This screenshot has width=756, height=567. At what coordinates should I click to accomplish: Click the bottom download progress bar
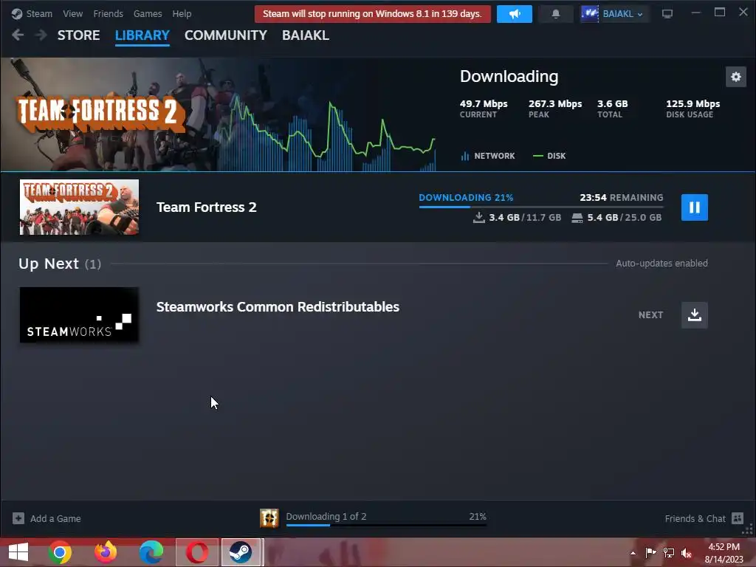tap(386, 525)
